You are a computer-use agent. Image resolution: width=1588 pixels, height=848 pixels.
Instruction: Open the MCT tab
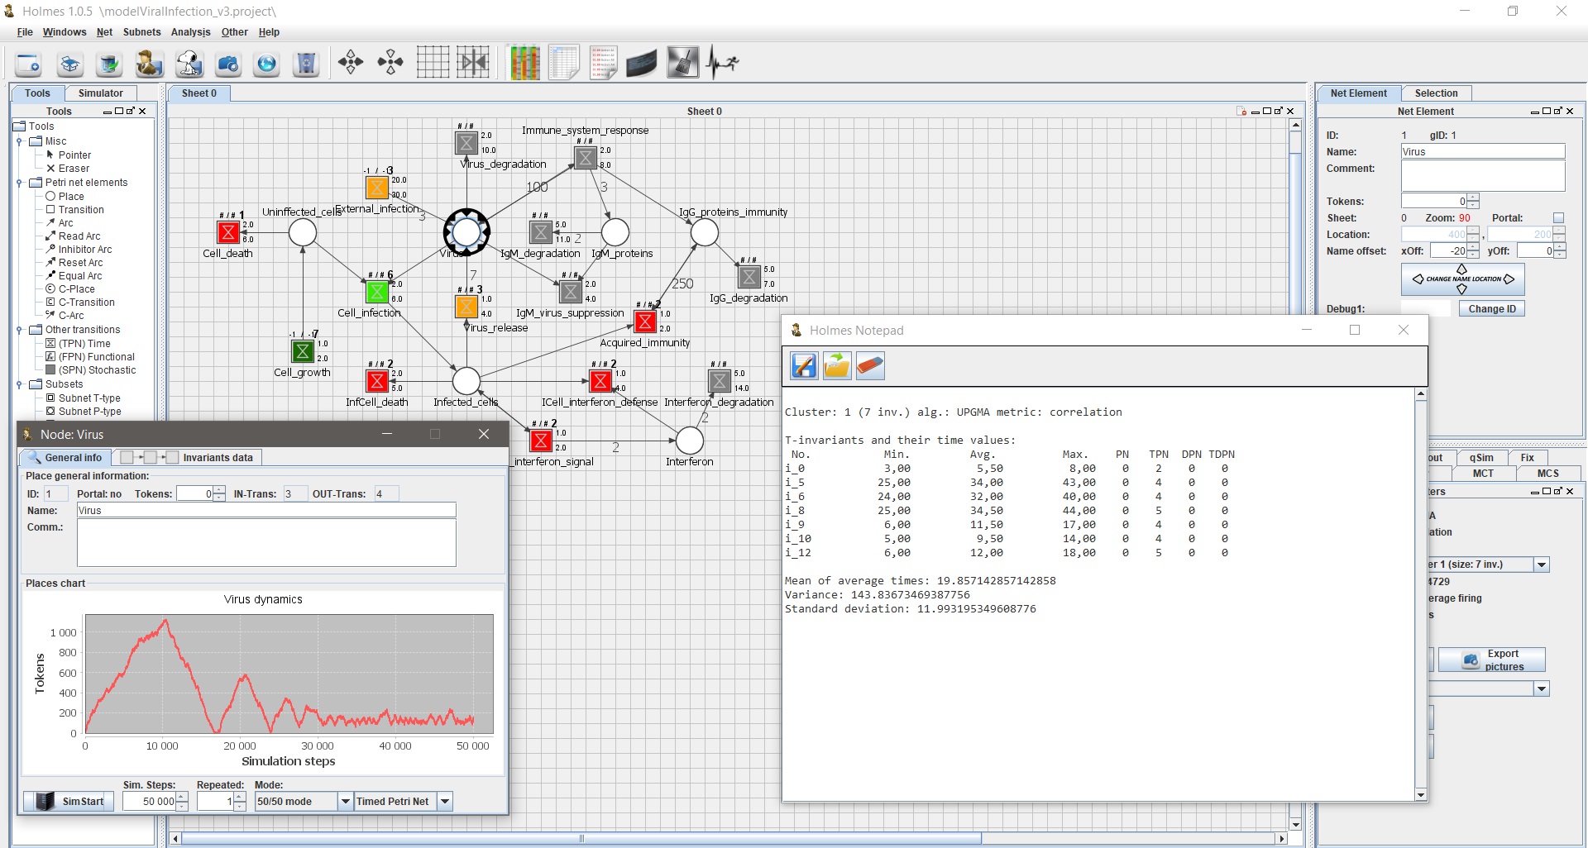[x=1483, y=474]
